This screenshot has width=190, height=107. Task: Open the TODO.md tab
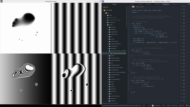tap(158, 4)
